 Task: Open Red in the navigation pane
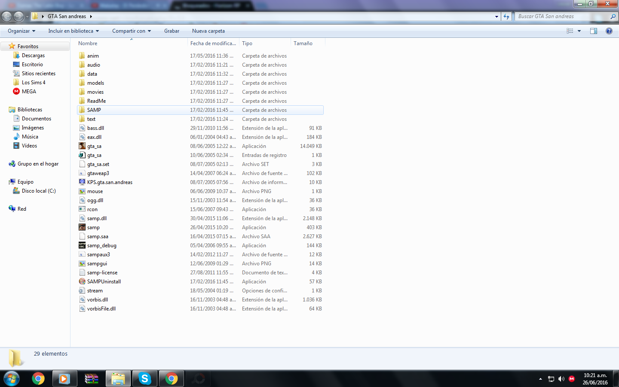tap(21, 209)
